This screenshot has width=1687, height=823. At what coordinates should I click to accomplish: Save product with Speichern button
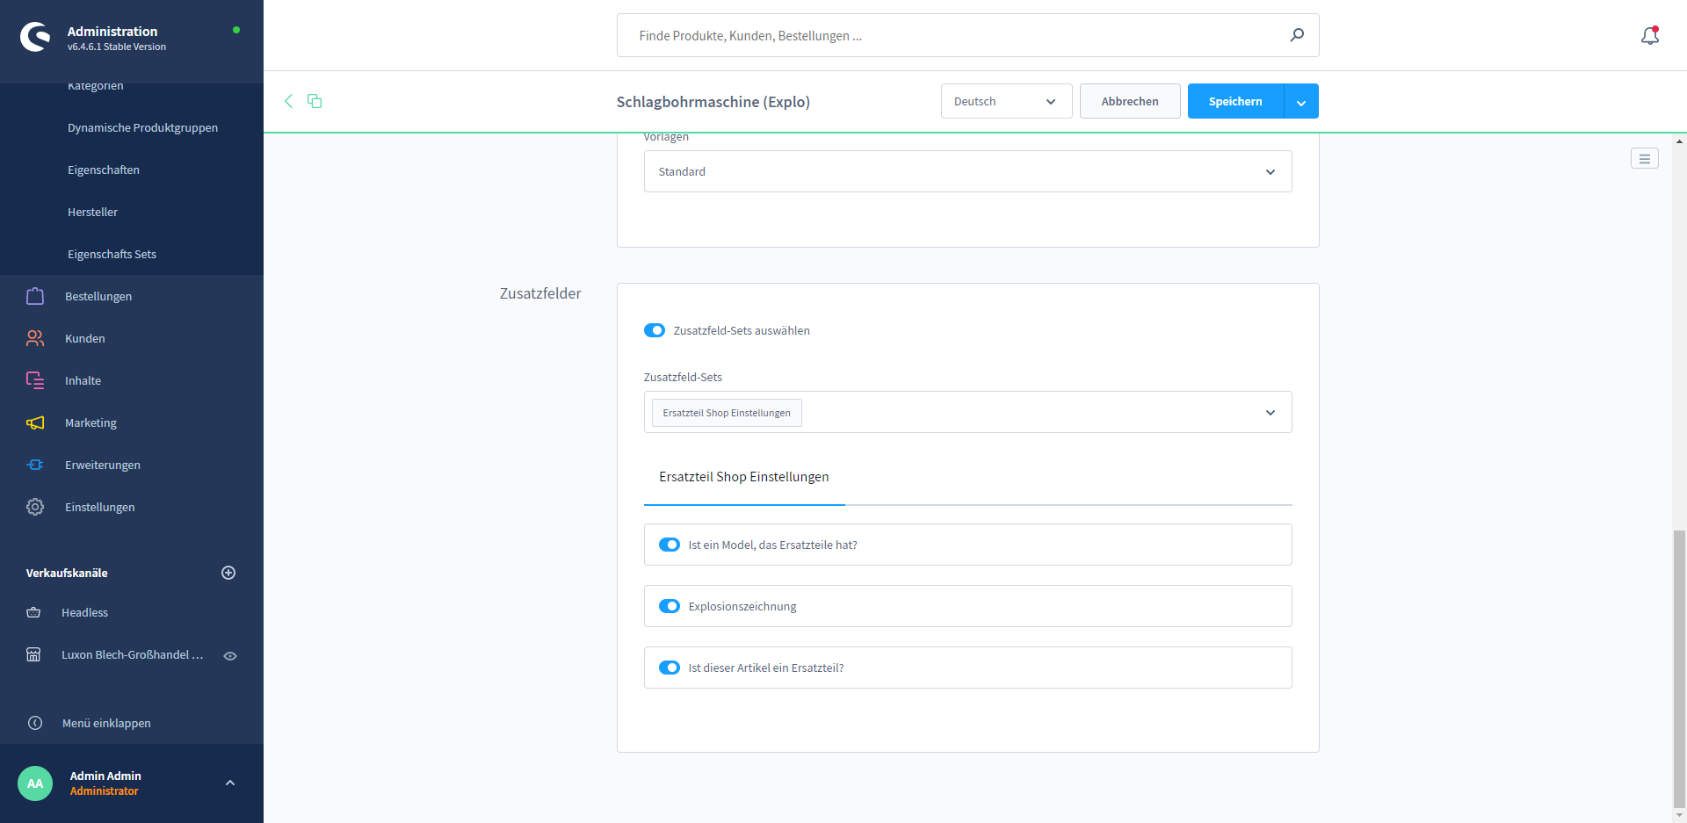(1234, 101)
